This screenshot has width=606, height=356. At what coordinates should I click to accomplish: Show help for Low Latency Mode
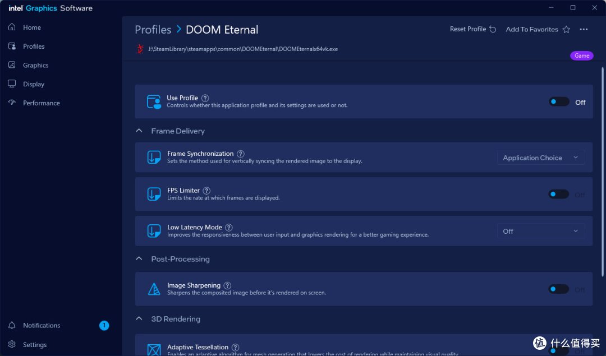(x=229, y=228)
